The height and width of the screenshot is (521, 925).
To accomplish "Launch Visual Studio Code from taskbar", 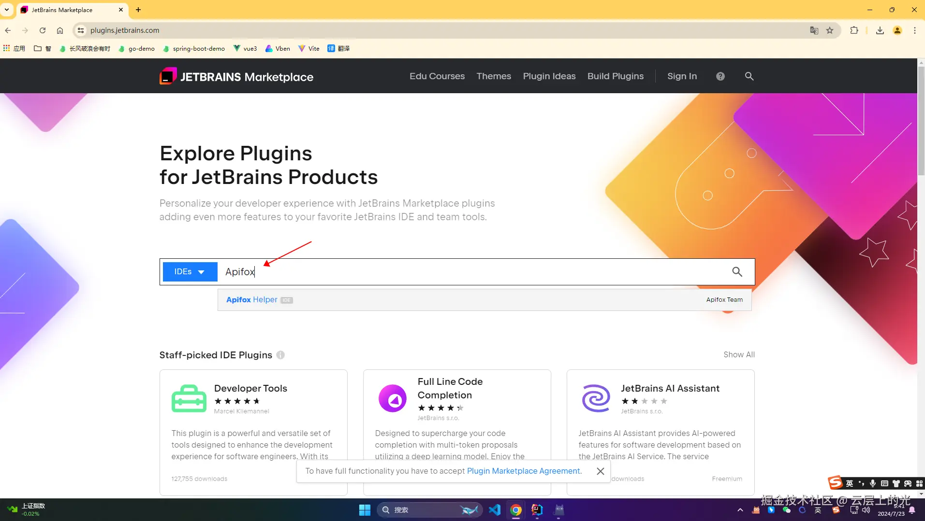I will 495,510.
